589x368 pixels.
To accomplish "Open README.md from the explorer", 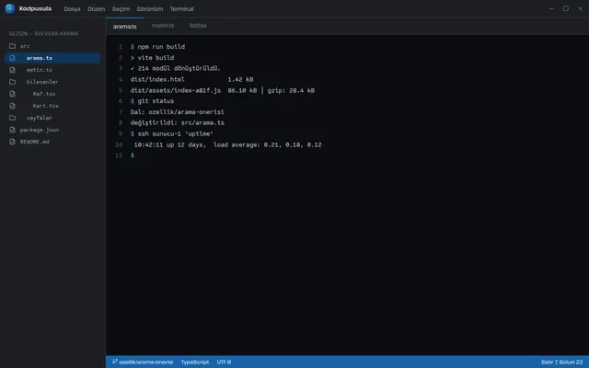I will [52, 142].
